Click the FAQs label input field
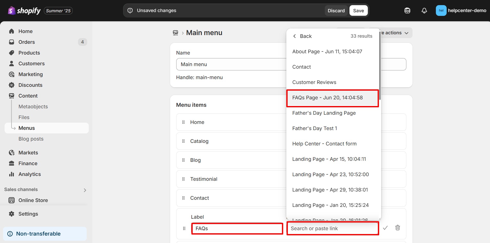The height and width of the screenshot is (243, 490). pyautogui.click(x=237, y=228)
